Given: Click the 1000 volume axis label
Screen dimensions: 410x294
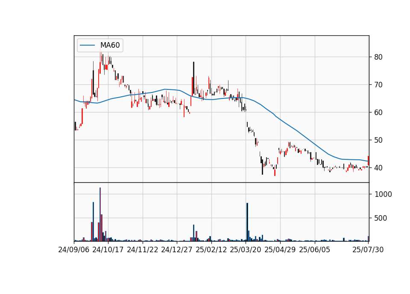Looking at the screenshot, I should coord(383,194).
